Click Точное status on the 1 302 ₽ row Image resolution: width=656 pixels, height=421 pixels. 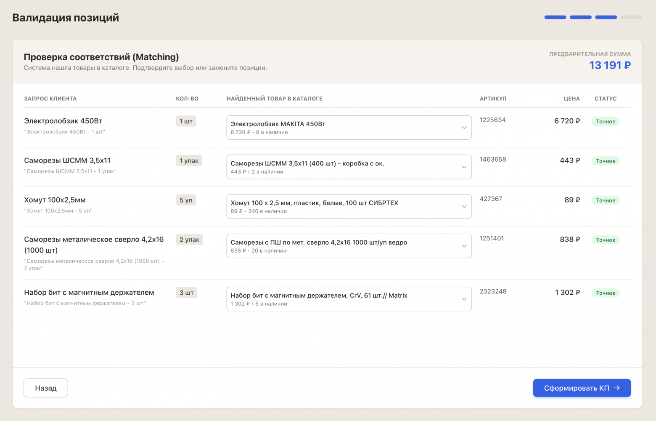tap(606, 293)
